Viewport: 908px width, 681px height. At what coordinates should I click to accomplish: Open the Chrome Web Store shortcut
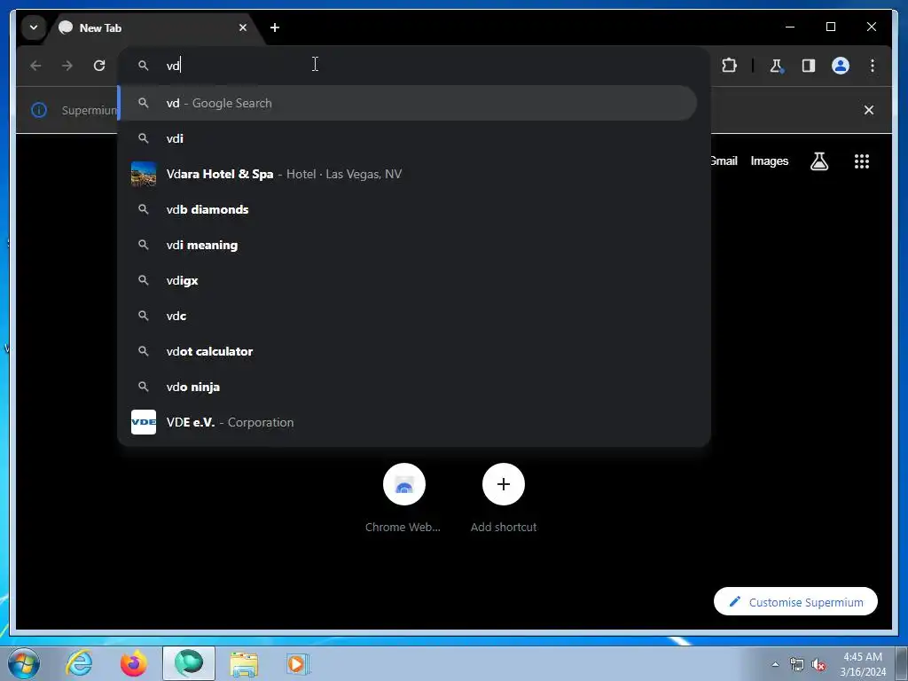click(403, 497)
